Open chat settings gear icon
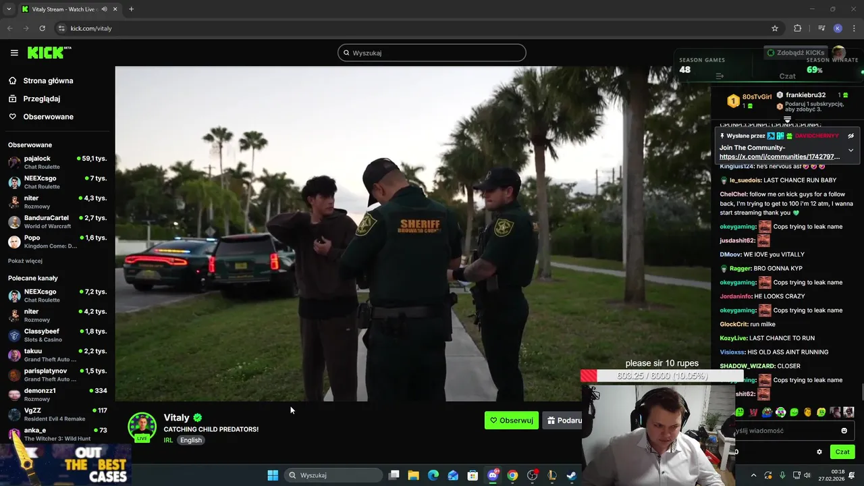The width and height of the screenshot is (864, 486). click(x=819, y=452)
